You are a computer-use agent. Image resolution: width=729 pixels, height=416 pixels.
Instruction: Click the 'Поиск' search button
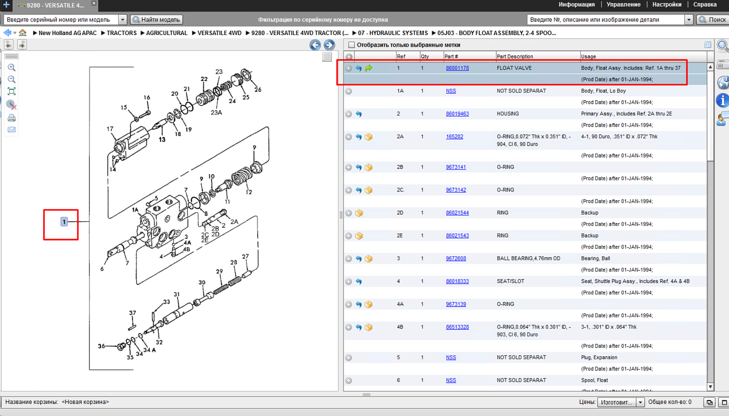[712, 20]
